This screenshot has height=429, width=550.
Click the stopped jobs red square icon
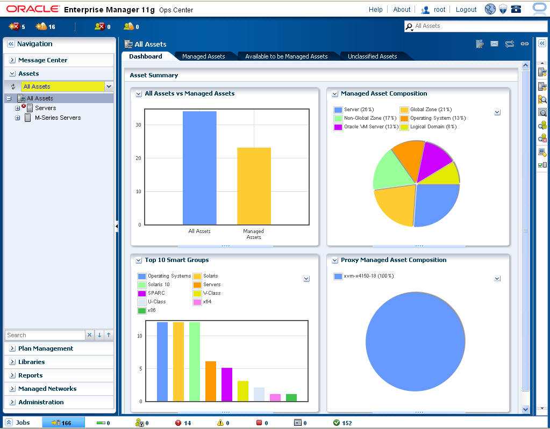coord(259,423)
